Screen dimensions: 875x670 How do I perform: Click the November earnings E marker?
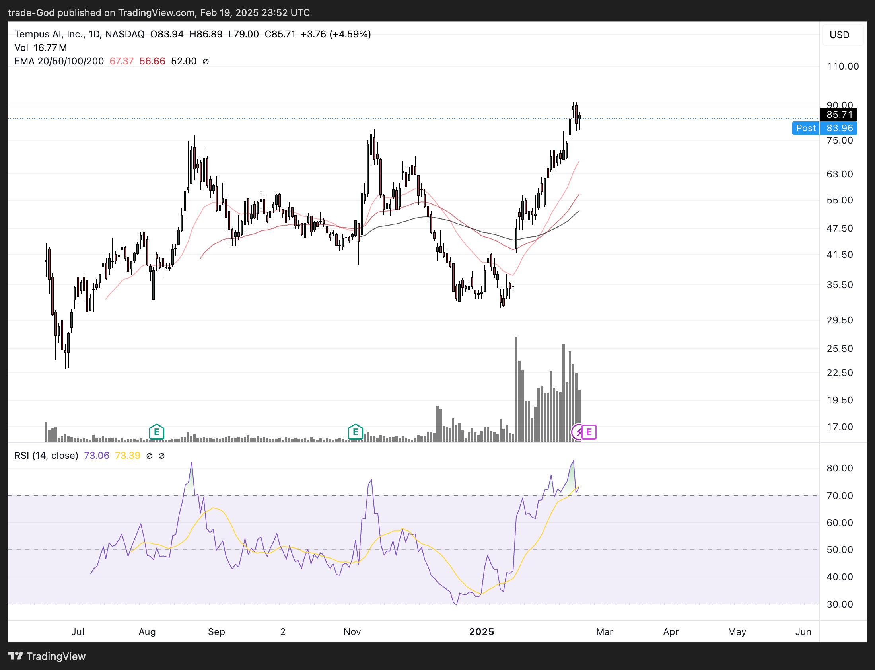point(355,432)
